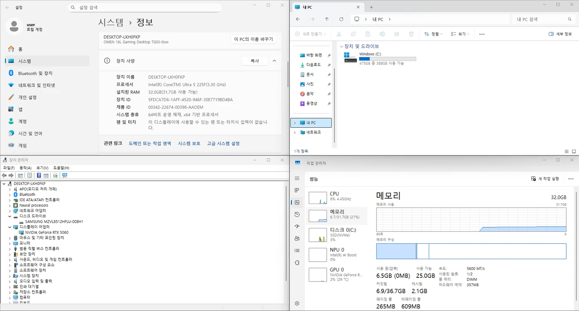The image size is (579, 311).
Task: Open the 보기 dropdown in File Explorer
Action: (x=461, y=34)
